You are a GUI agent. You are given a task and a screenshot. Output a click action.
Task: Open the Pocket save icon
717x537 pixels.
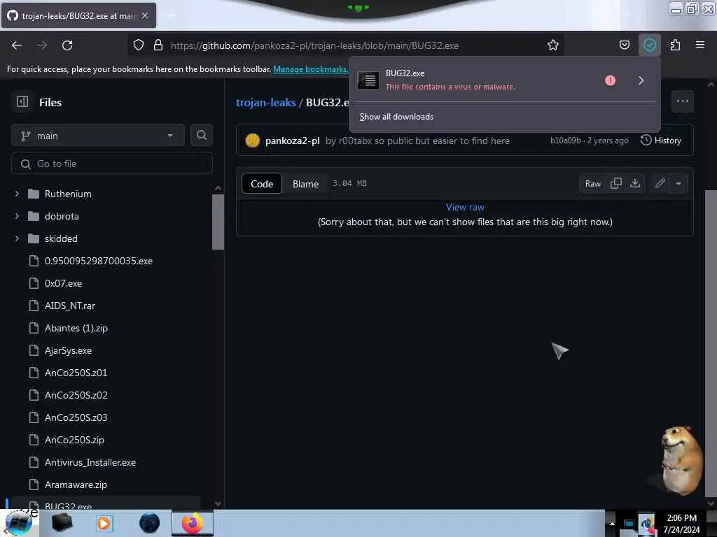(x=624, y=45)
